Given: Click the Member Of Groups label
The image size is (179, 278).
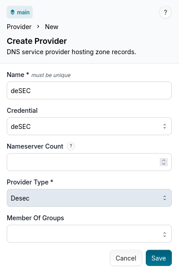Looking at the screenshot, I should click(x=35, y=218).
